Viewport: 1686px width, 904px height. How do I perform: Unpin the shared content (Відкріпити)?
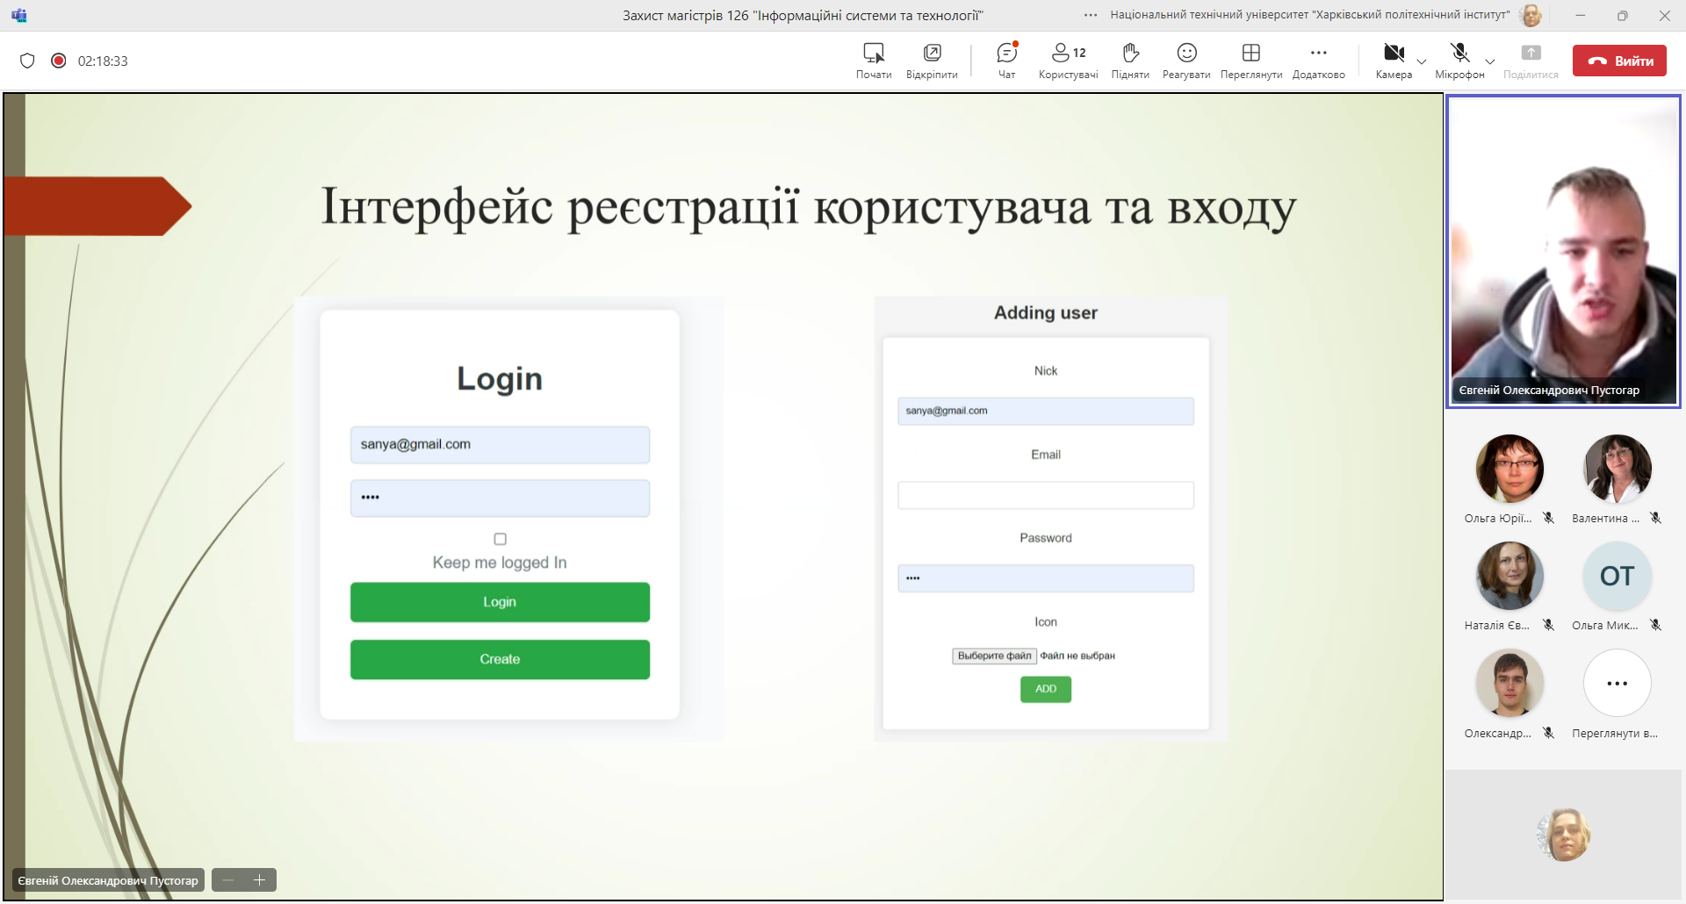(932, 61)
